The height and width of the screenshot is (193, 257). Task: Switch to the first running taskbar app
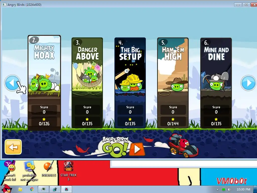point(43,189)
